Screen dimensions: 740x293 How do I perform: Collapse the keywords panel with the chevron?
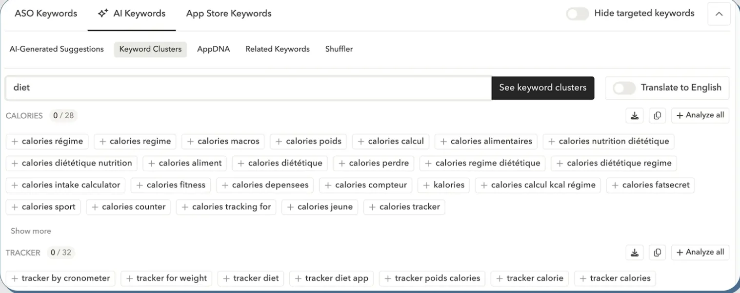click(719, 14)
